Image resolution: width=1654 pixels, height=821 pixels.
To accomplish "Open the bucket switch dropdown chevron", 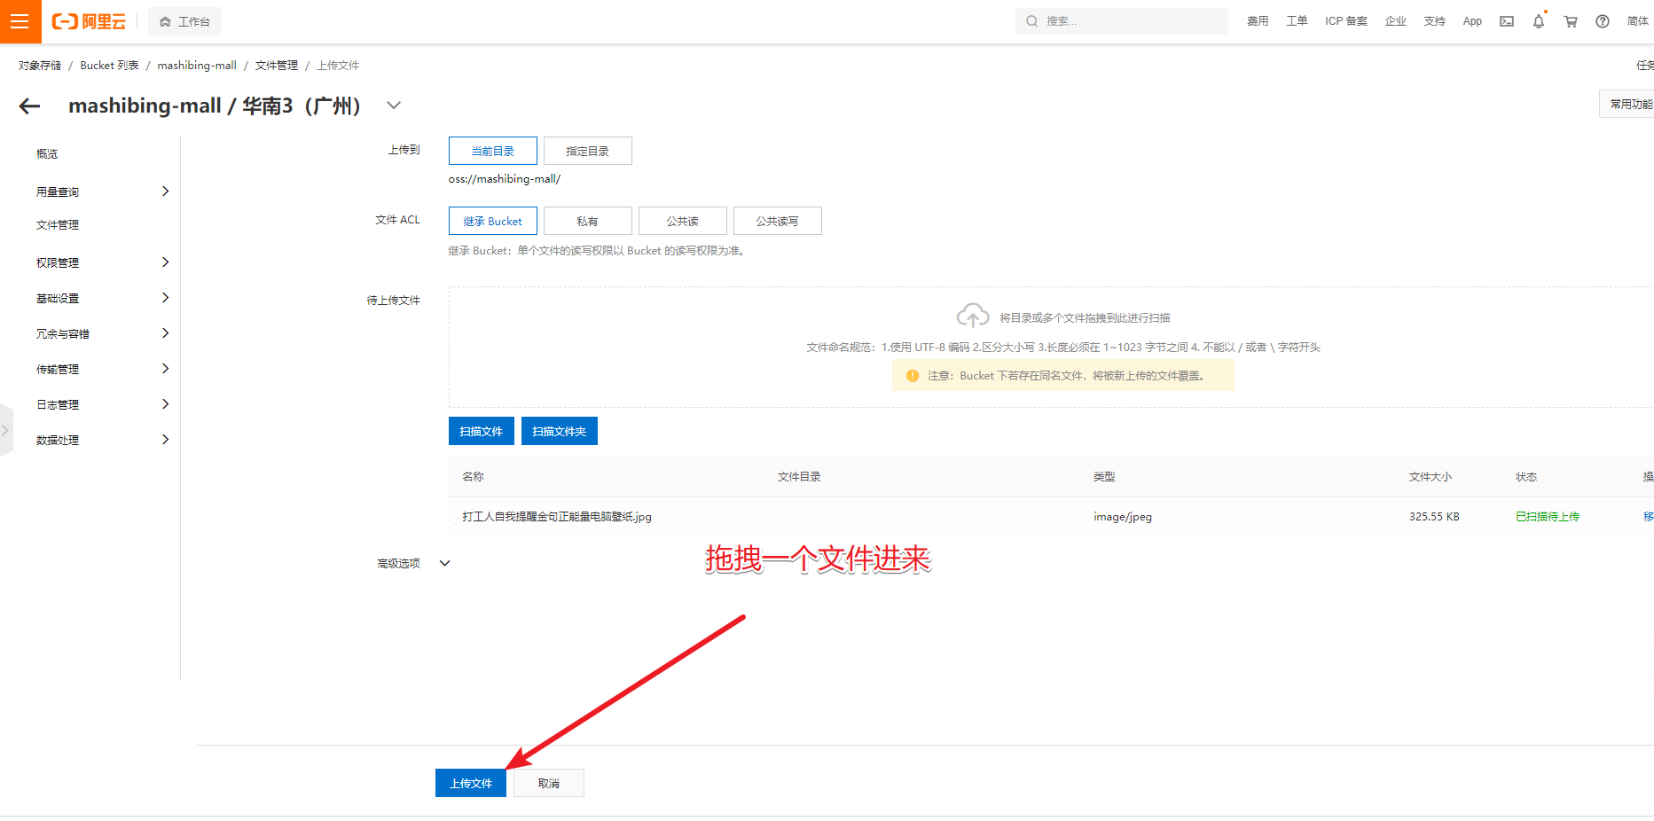I will coord(394,106).
